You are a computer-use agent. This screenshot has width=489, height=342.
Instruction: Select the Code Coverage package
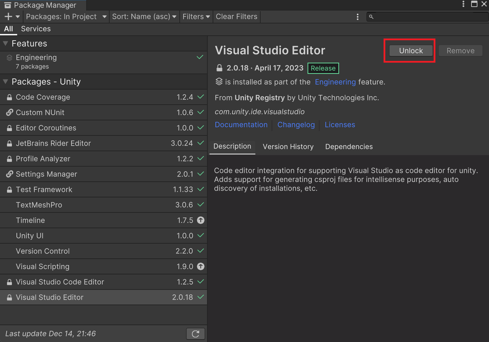(x=103, y=97)
